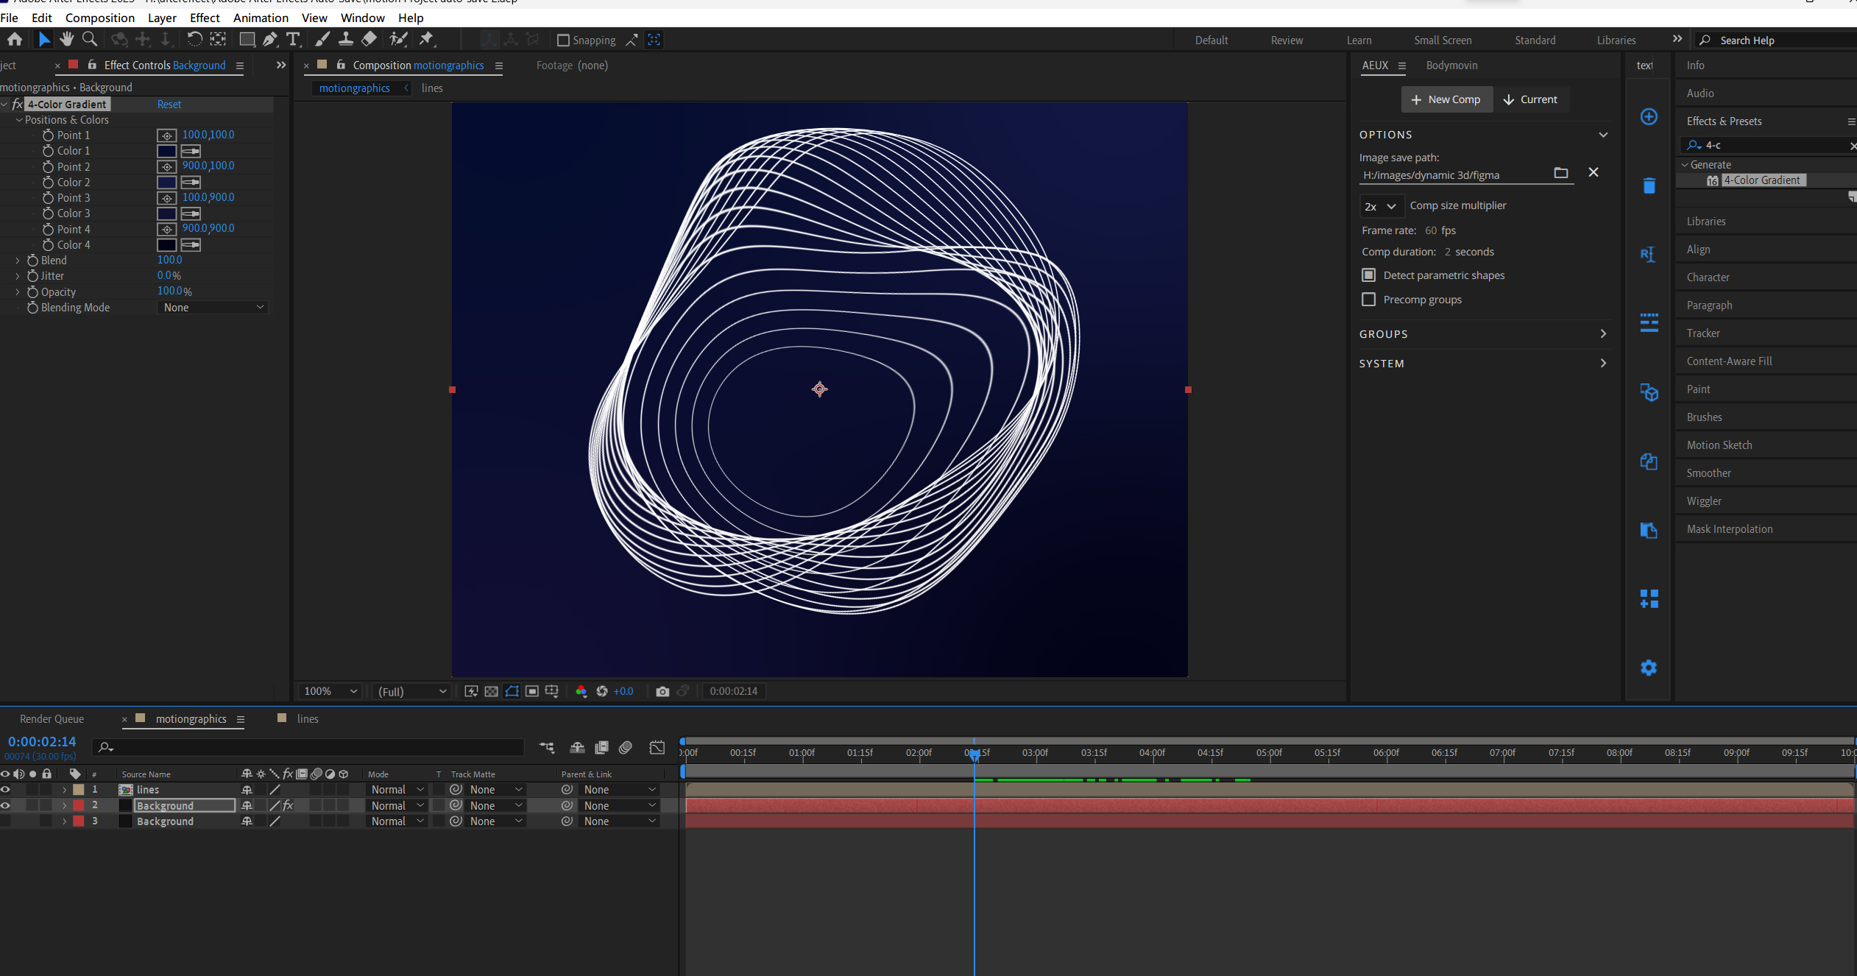Screen dimensions: 1857x976
Task: Hide layer 2 Background eye toggle
Action: click(6, 806)
